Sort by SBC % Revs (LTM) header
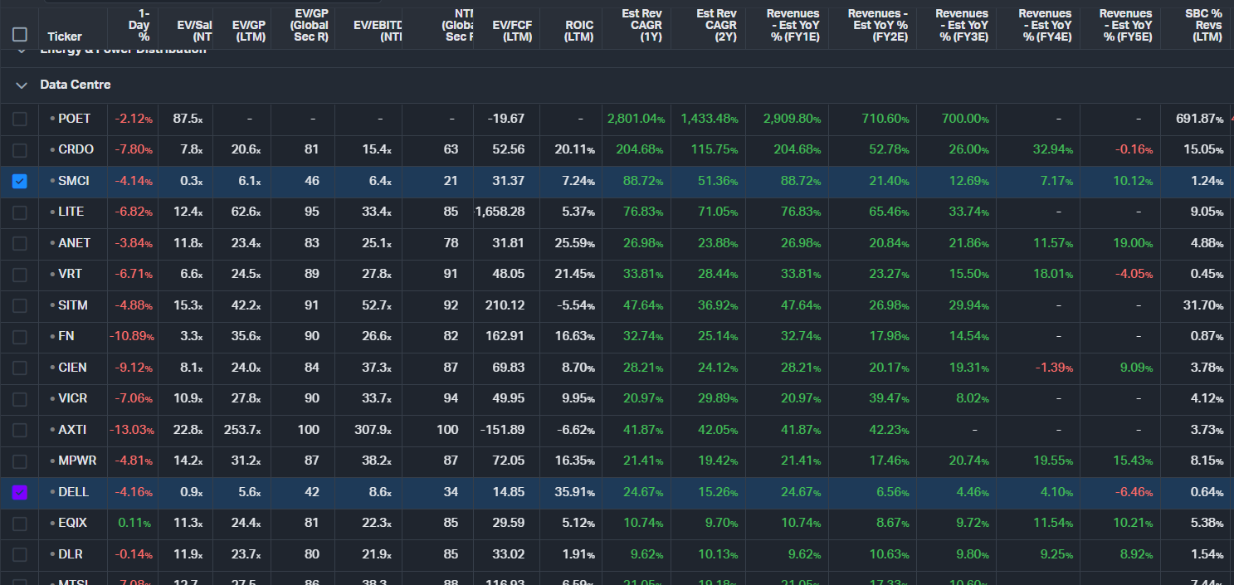The image size is (1234, 585). [x=1203, y=25]
